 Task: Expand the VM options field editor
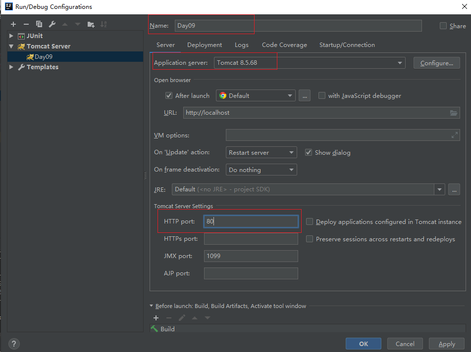point(455,135)
